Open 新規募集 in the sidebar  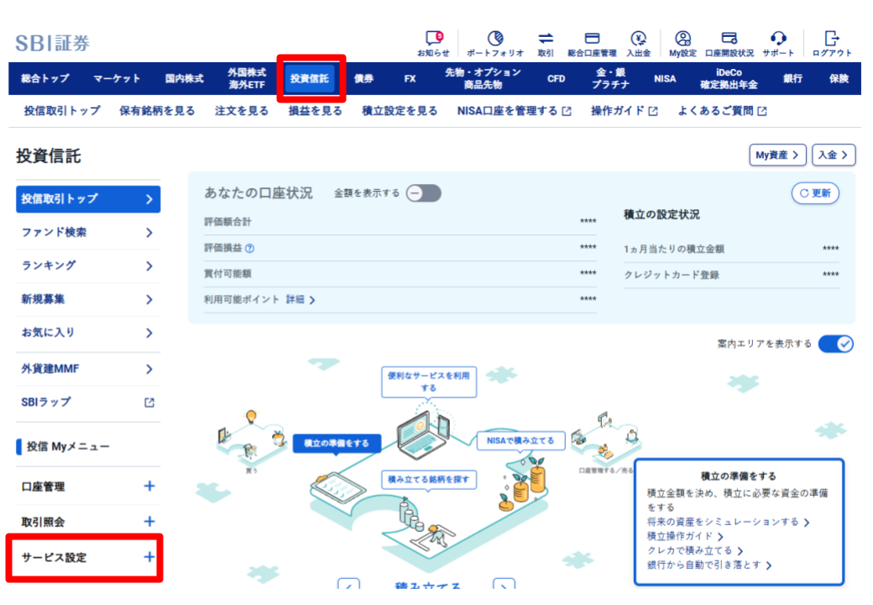[x=88, y=299]
